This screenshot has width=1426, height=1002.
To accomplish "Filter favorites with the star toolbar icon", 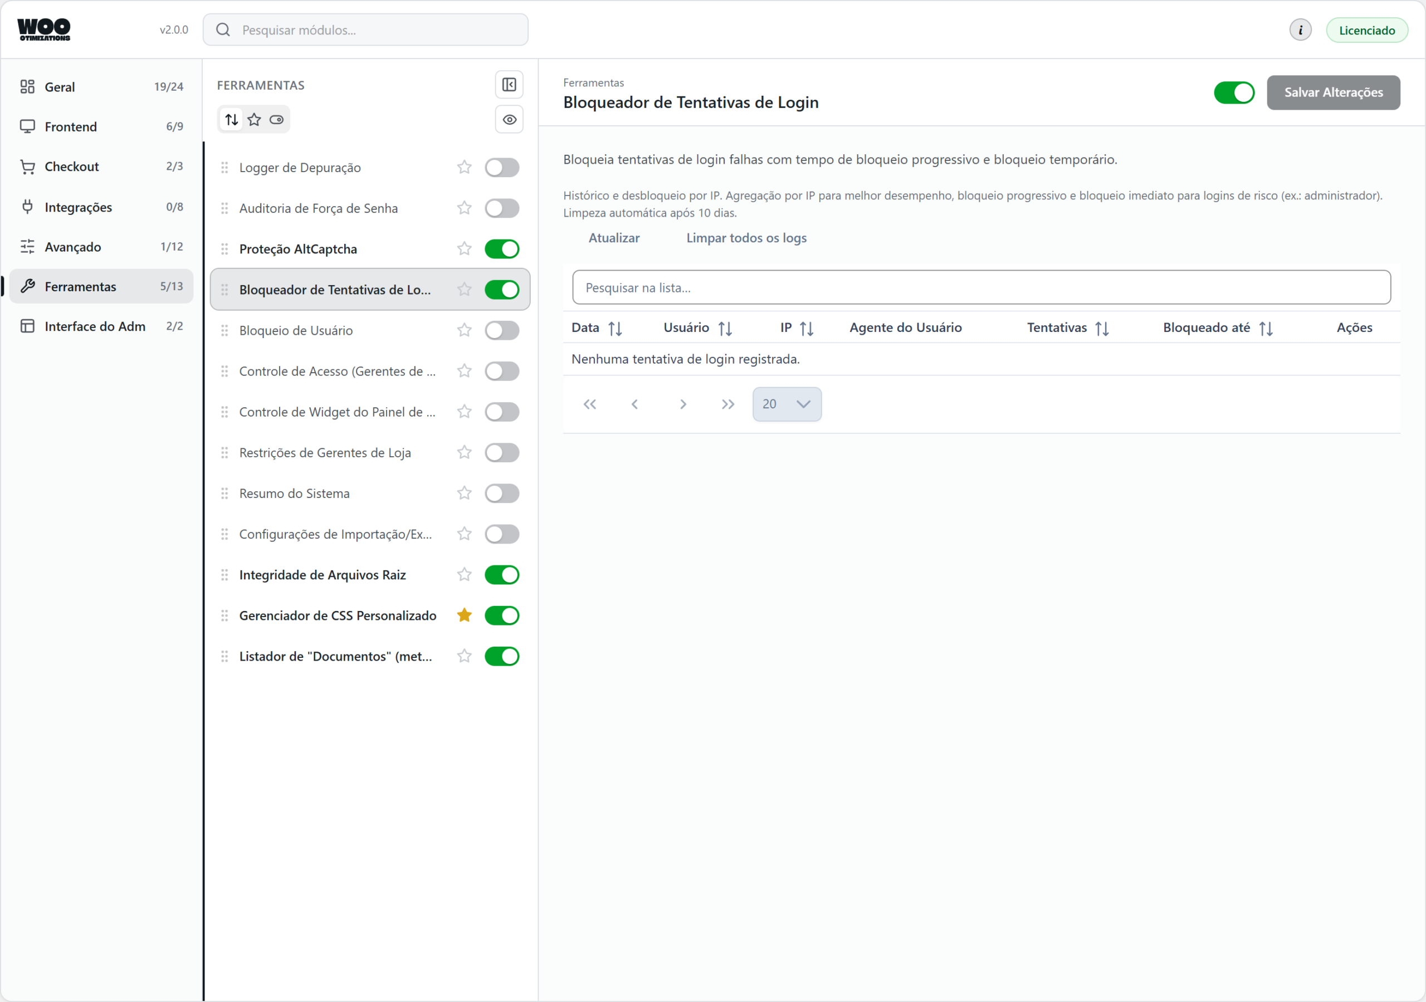I will 254,119.
